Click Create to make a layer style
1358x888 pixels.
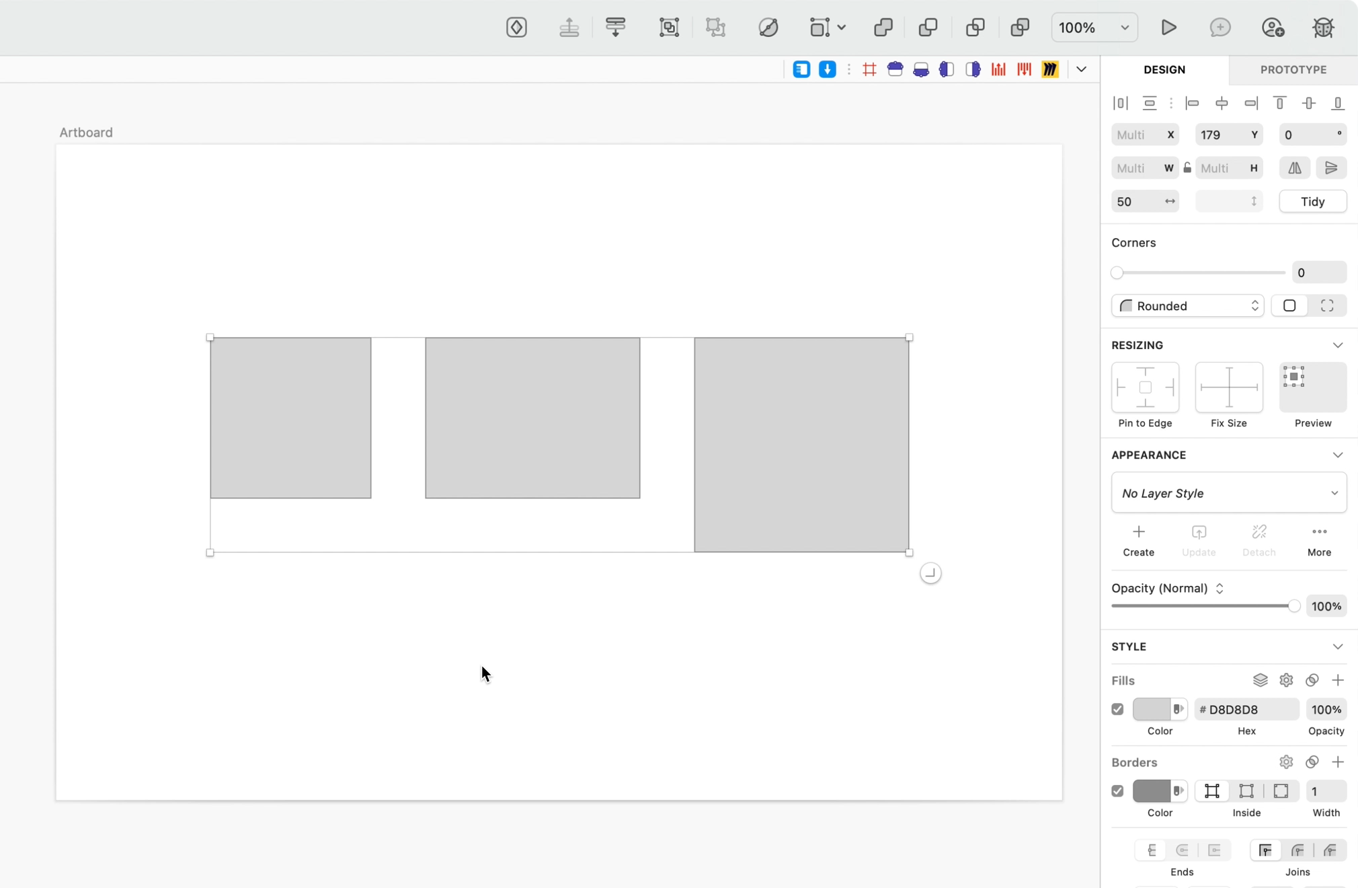1139,540
